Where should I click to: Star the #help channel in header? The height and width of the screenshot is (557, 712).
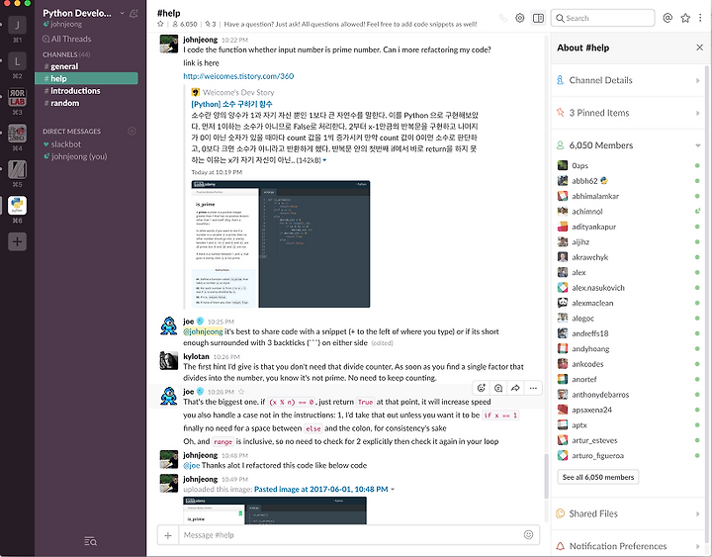[160, 24]
